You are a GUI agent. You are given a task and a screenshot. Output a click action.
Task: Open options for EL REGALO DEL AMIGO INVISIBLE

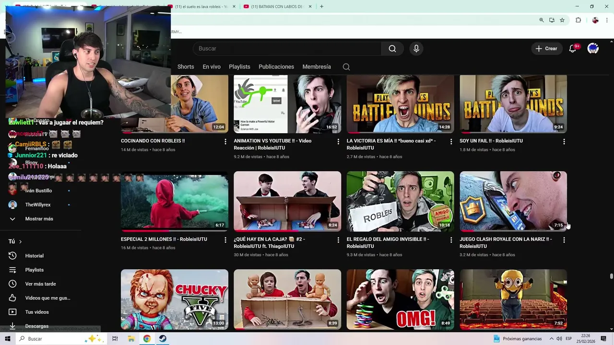[x=451, y=240]
